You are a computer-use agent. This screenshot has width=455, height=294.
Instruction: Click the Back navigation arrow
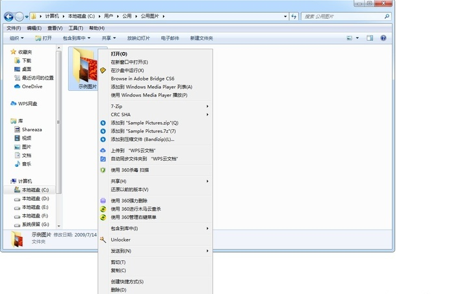[8, 16]
